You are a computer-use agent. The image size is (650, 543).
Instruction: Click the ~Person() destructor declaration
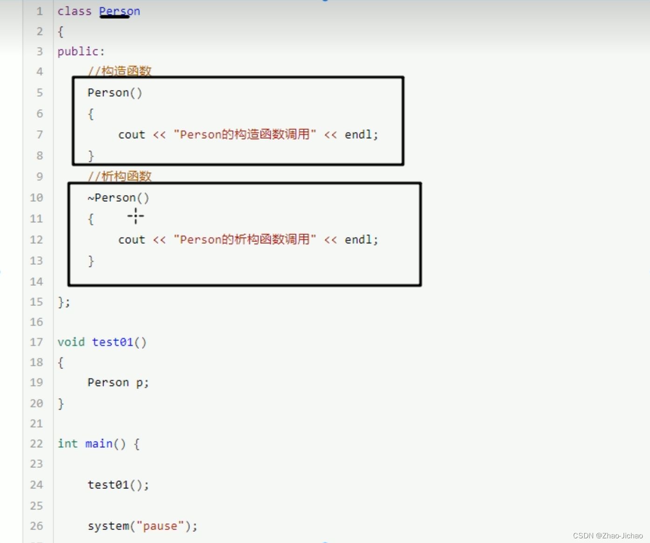coord(118,197)
